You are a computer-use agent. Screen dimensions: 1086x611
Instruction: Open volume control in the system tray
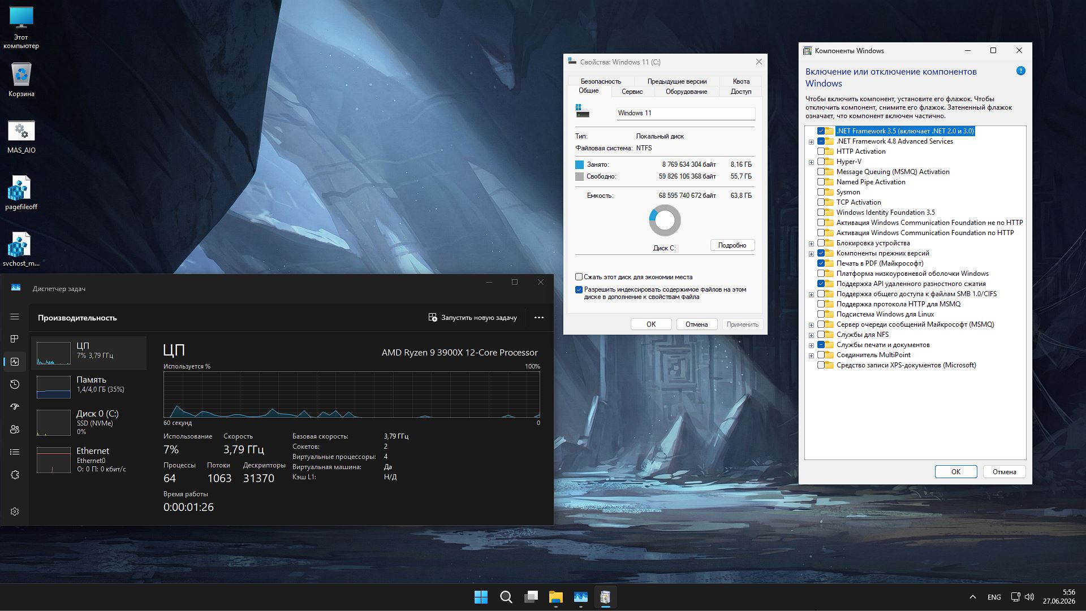(x=1029, y=597)
